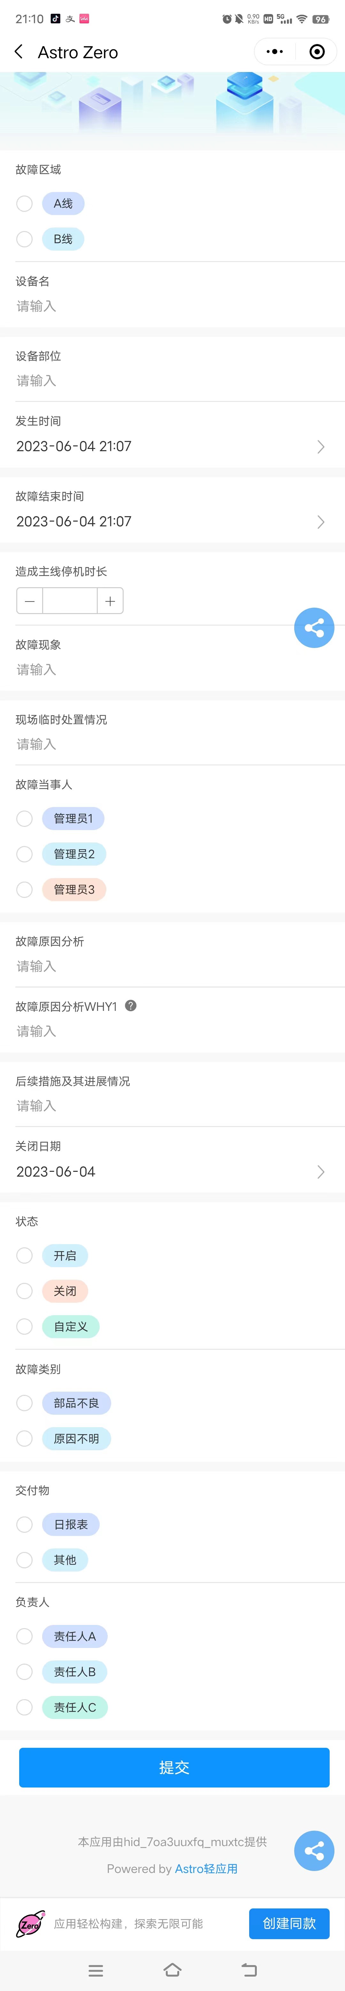Choose the 关闭 status radio option
Viewport: 345px width, 1991px height.
25,1291
